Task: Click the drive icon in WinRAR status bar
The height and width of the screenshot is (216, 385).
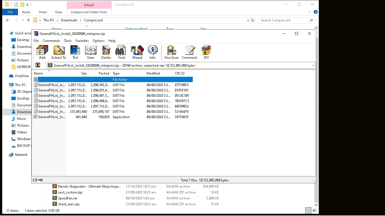Action: click(x=35, y=180)
